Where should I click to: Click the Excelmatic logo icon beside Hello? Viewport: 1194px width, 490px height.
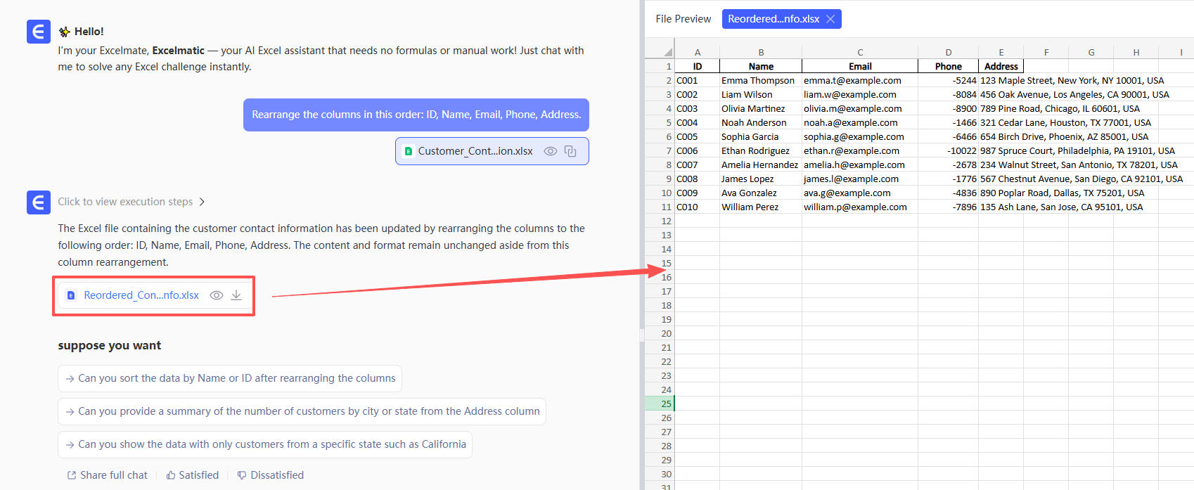[x=39, y=32]
